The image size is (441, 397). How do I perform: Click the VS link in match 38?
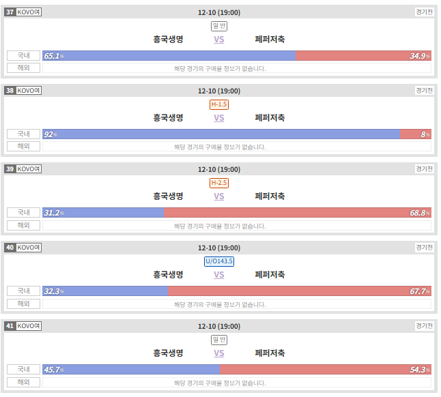(219, 118)
